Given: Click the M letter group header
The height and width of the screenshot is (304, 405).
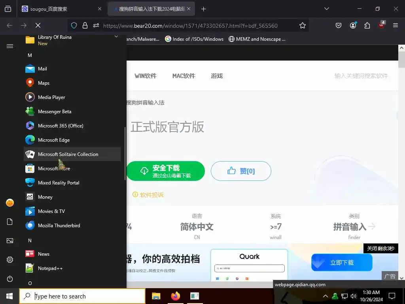Looking at the screenshot, I should (30, 55).
